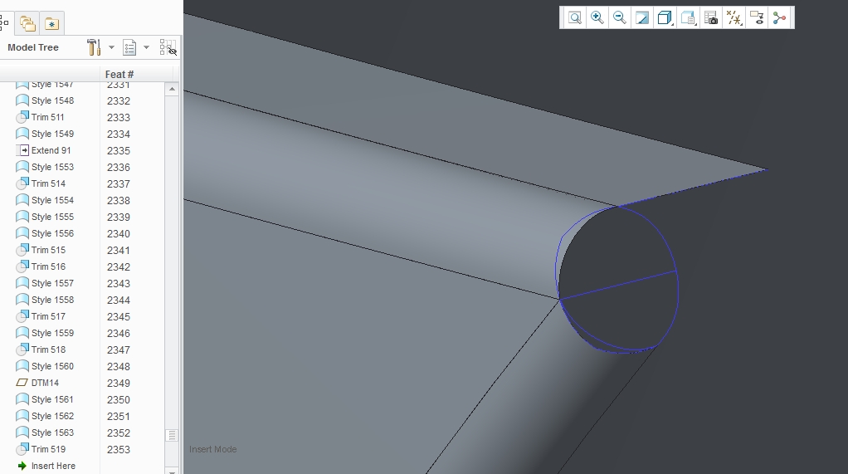Open the view manager camera icon

[x=711, y=18]
